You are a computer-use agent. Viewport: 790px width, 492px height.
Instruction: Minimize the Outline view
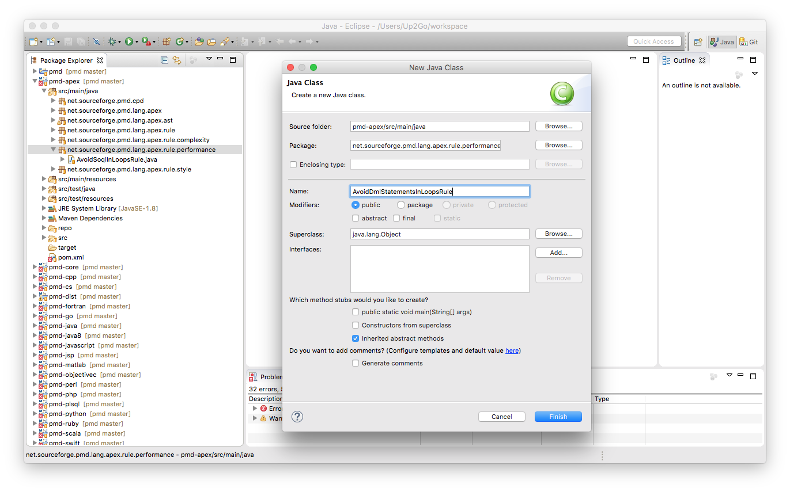point(740,59)
